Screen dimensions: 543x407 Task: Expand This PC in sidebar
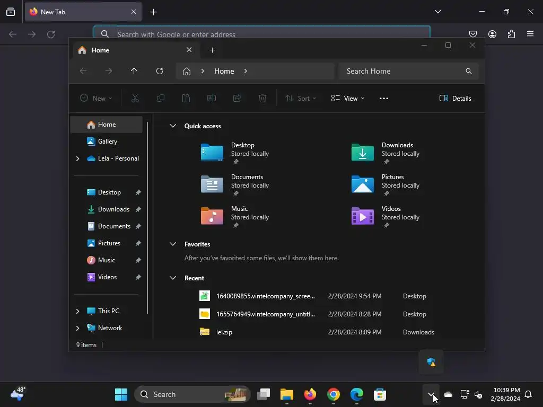click(x=77, y=311)
